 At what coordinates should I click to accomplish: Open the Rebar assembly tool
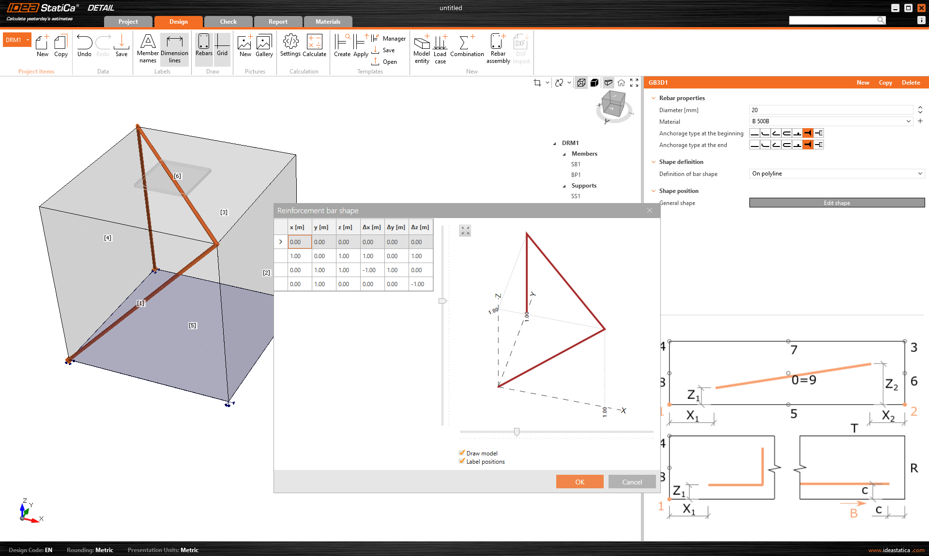coord(497,48)
